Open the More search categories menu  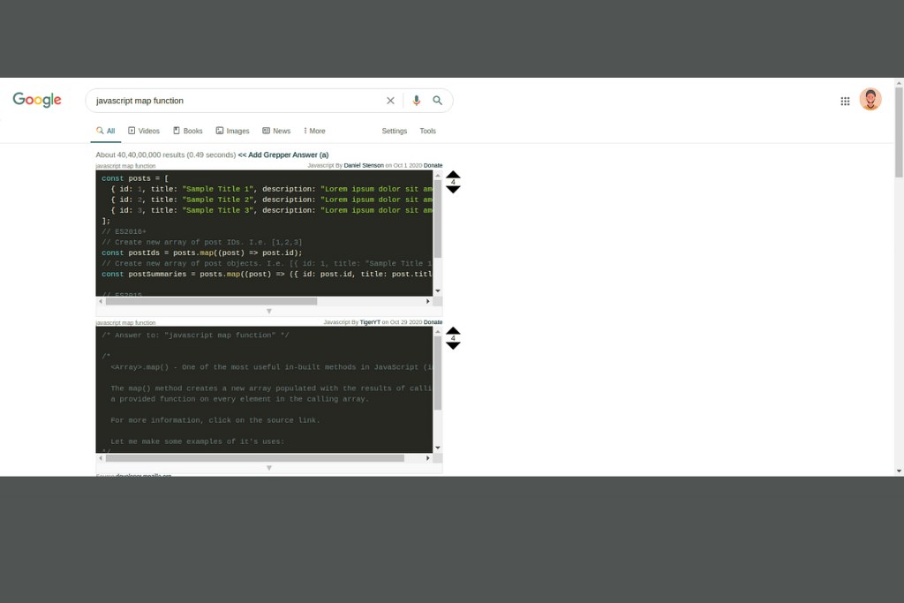(314, 131)
